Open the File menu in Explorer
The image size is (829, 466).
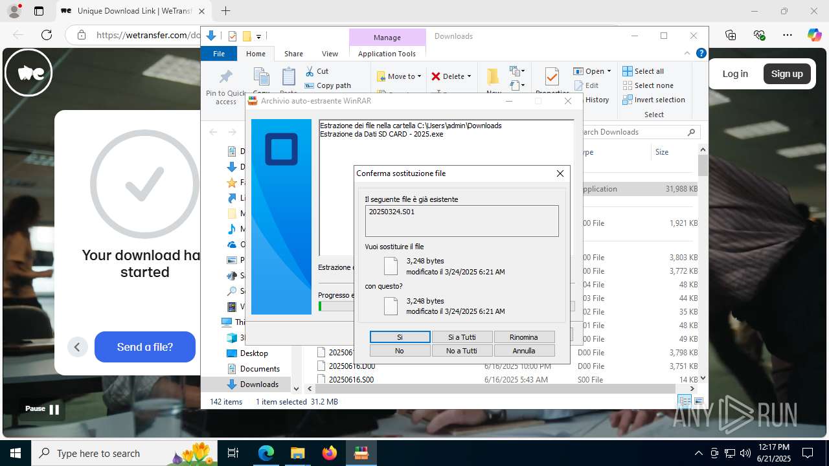(x=219, y=54)
